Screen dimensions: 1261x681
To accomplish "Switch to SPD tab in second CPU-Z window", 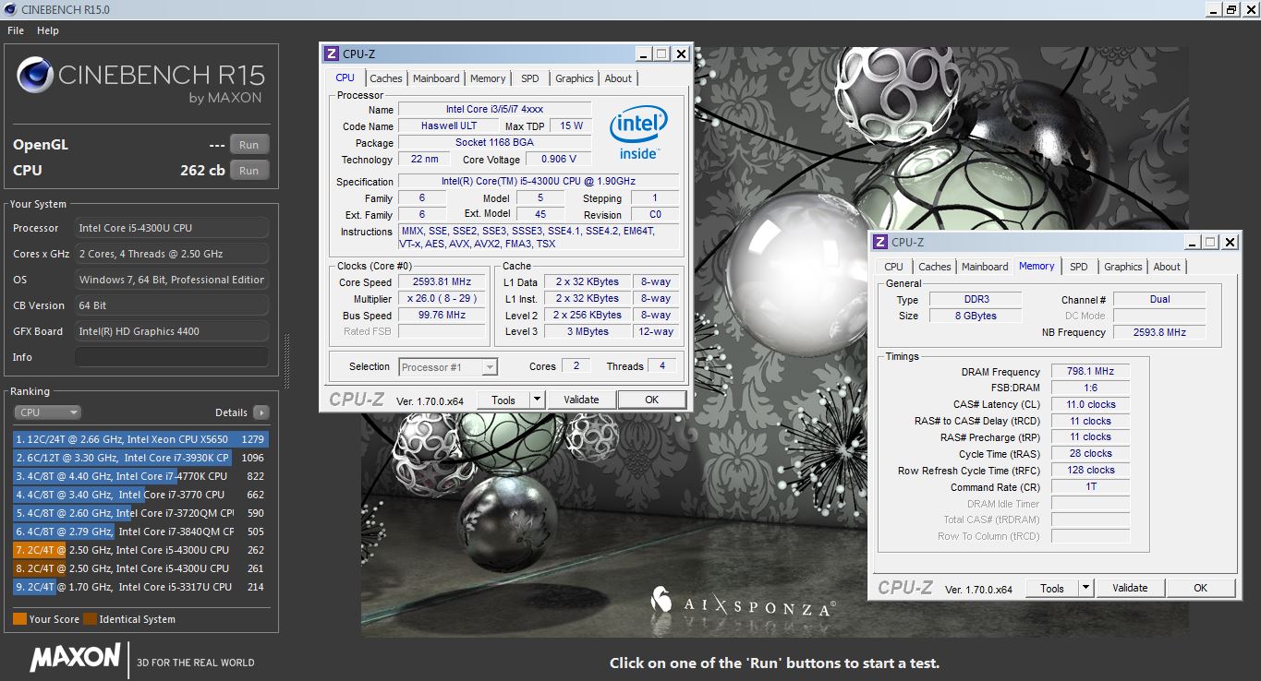I will click(1079, 267).
